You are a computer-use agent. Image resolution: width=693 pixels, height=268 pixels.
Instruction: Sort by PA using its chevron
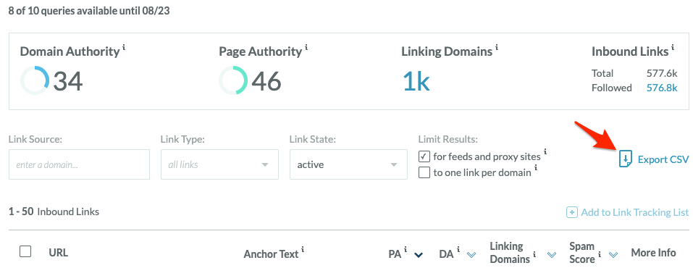point(419,254)
